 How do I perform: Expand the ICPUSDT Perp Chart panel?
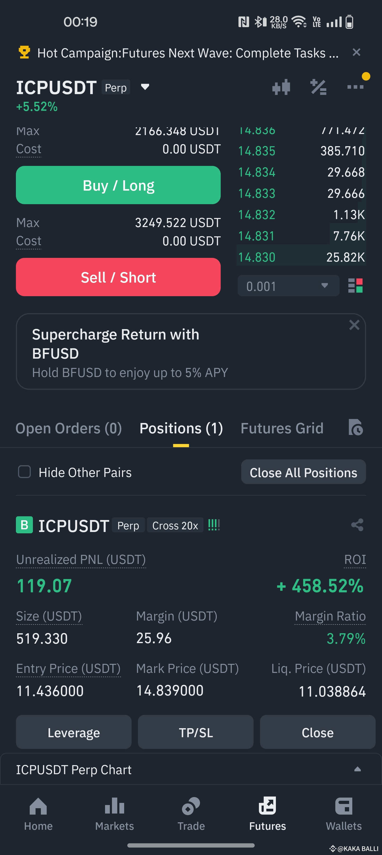[357, 769]
